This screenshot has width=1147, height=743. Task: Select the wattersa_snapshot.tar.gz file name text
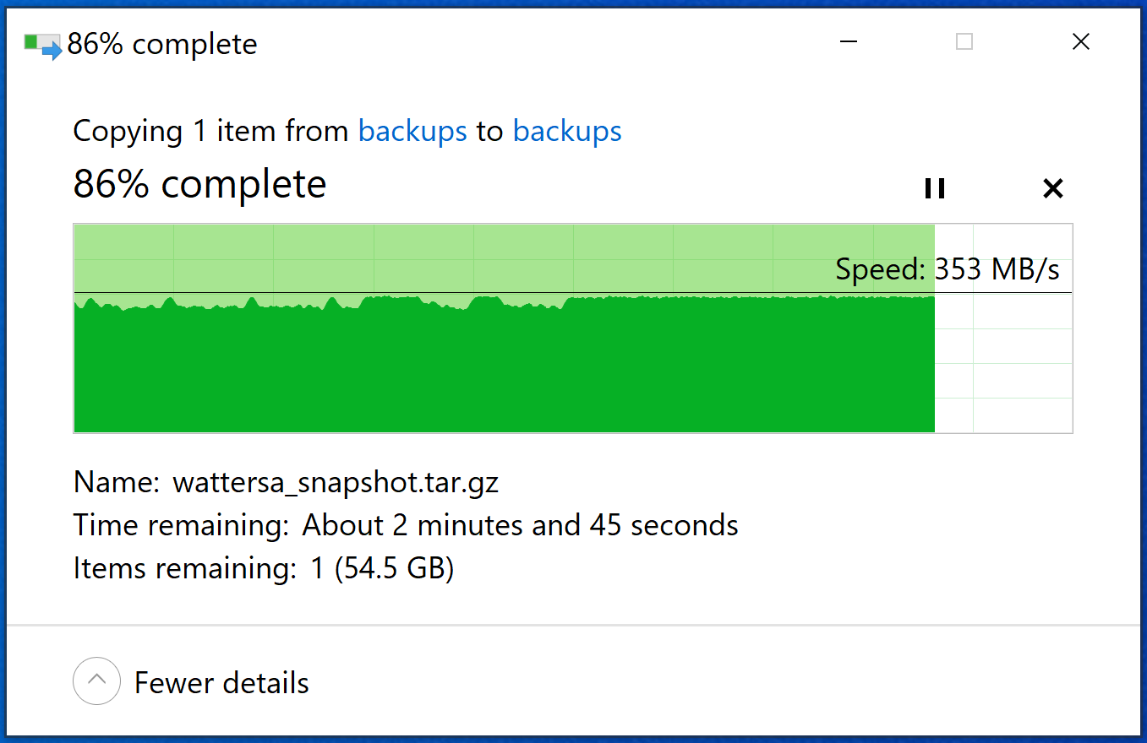(x=336, y=482)
